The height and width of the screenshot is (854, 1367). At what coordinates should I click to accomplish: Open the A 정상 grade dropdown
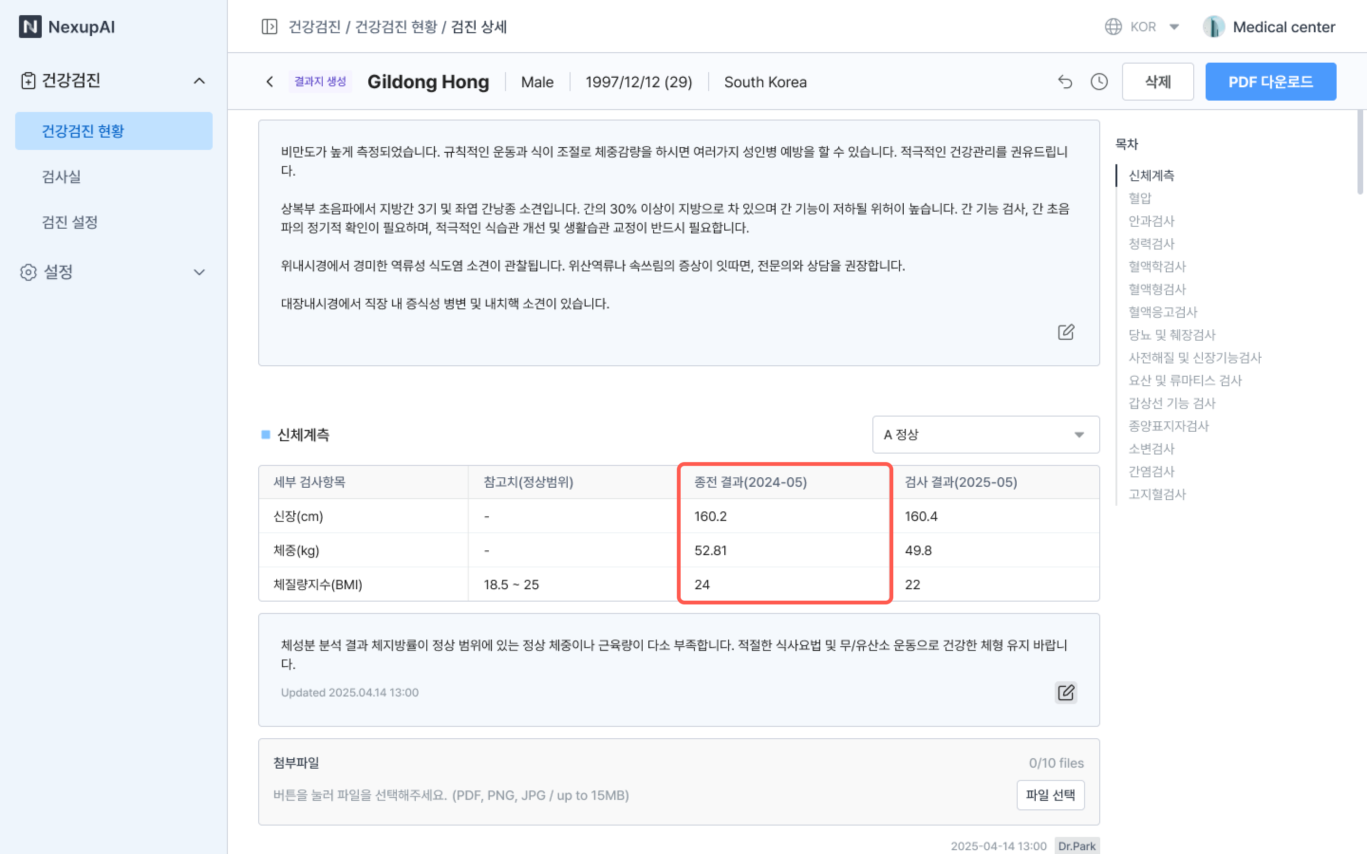pos(985,434)
